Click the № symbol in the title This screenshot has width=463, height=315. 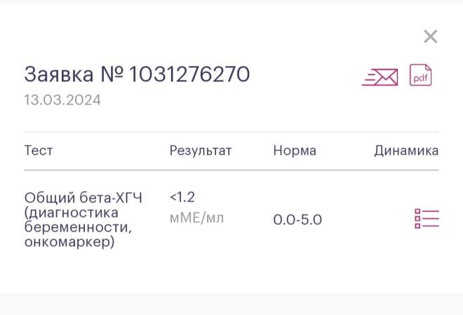click(112, 74)
